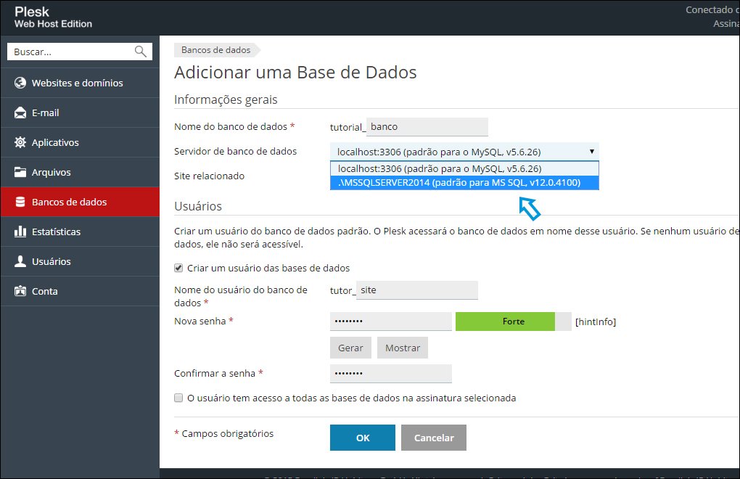Go to Bancos de dados breadcrumb

click(x=215, y=50)
